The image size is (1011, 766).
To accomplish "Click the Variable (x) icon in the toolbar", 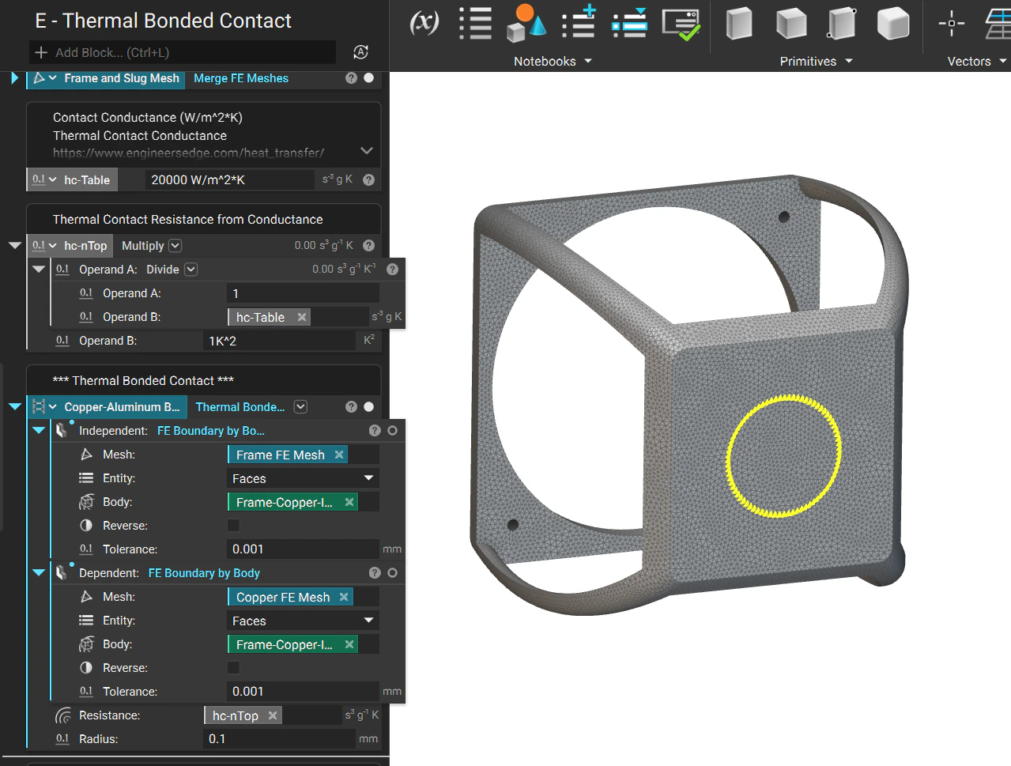I will pyautogui.click(x=424, y=23).
